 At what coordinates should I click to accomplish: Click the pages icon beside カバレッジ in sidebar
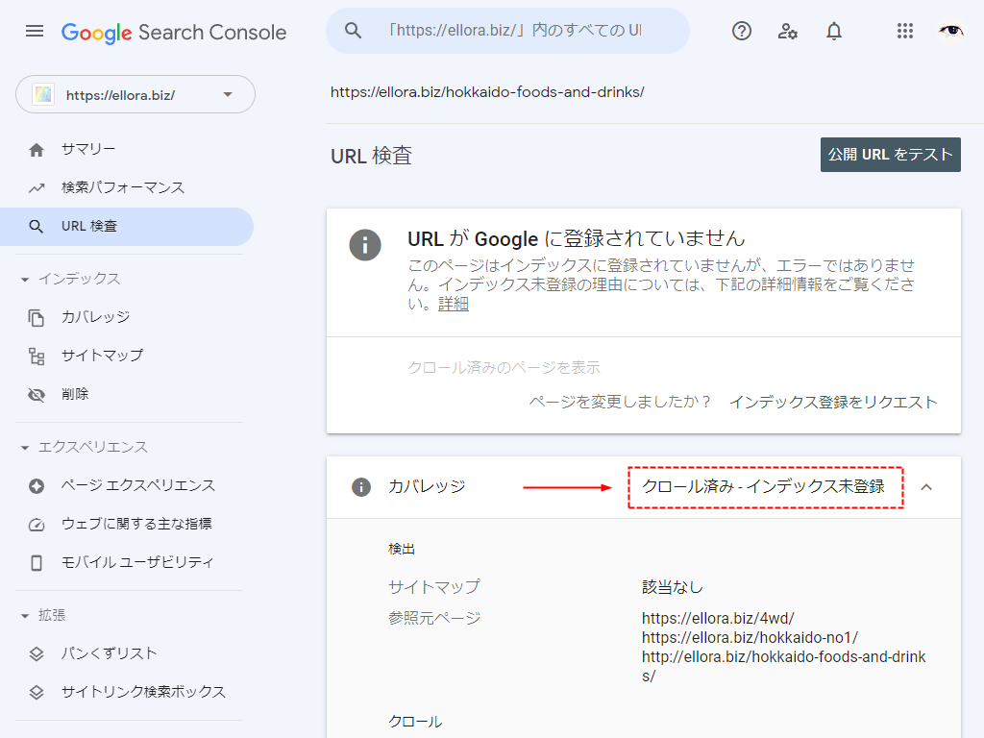[37, 318]
